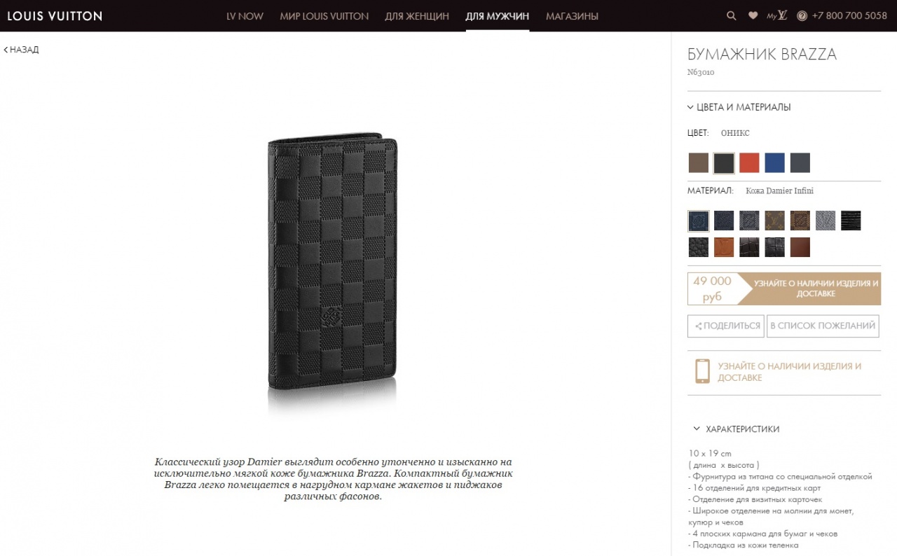Go back with the НАЗАД arrow
Viewport: 897px width, 556px height.
click(22, 50)
